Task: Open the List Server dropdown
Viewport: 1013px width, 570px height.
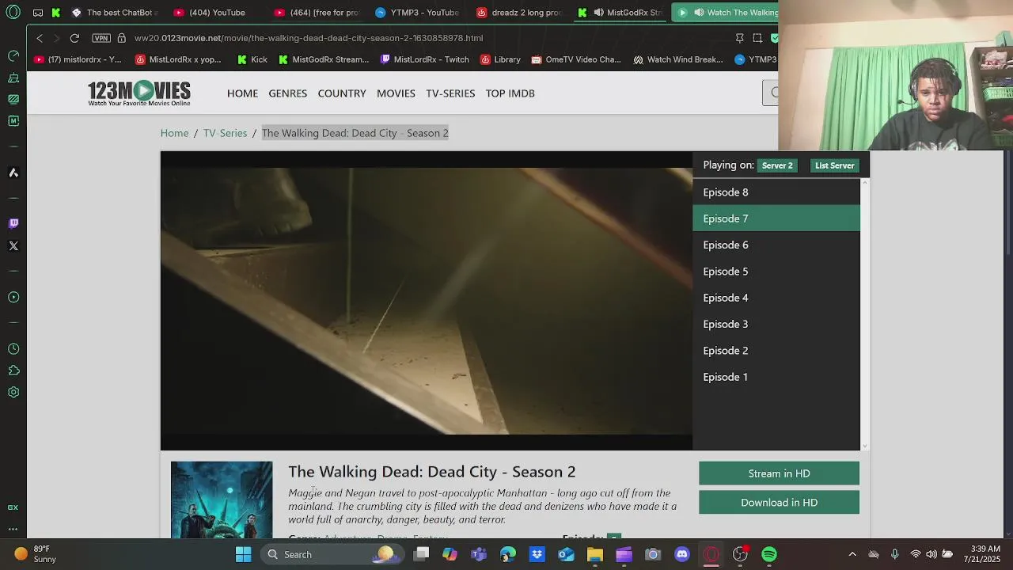Action: pos(835,165)
